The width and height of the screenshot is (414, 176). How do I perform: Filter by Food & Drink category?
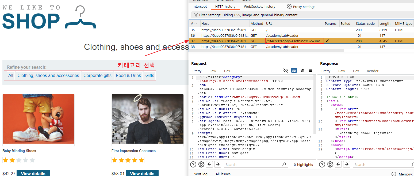128,75
